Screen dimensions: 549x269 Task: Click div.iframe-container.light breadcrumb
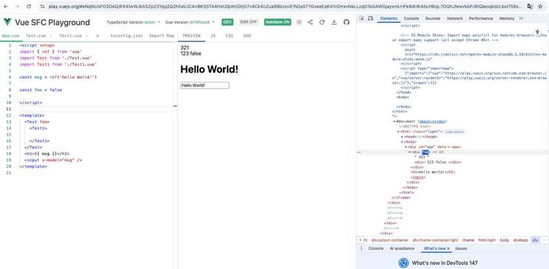tap(435, 240)
